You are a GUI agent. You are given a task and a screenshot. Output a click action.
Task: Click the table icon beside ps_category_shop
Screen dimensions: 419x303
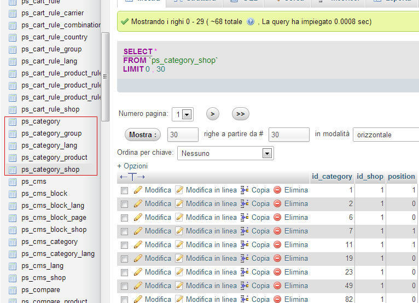pyautogui.click(x=13, y=170)
